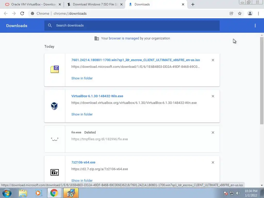Open Windows Media Player from taskbar
This screenshot has width=264, height=198.
click(39, 193)
